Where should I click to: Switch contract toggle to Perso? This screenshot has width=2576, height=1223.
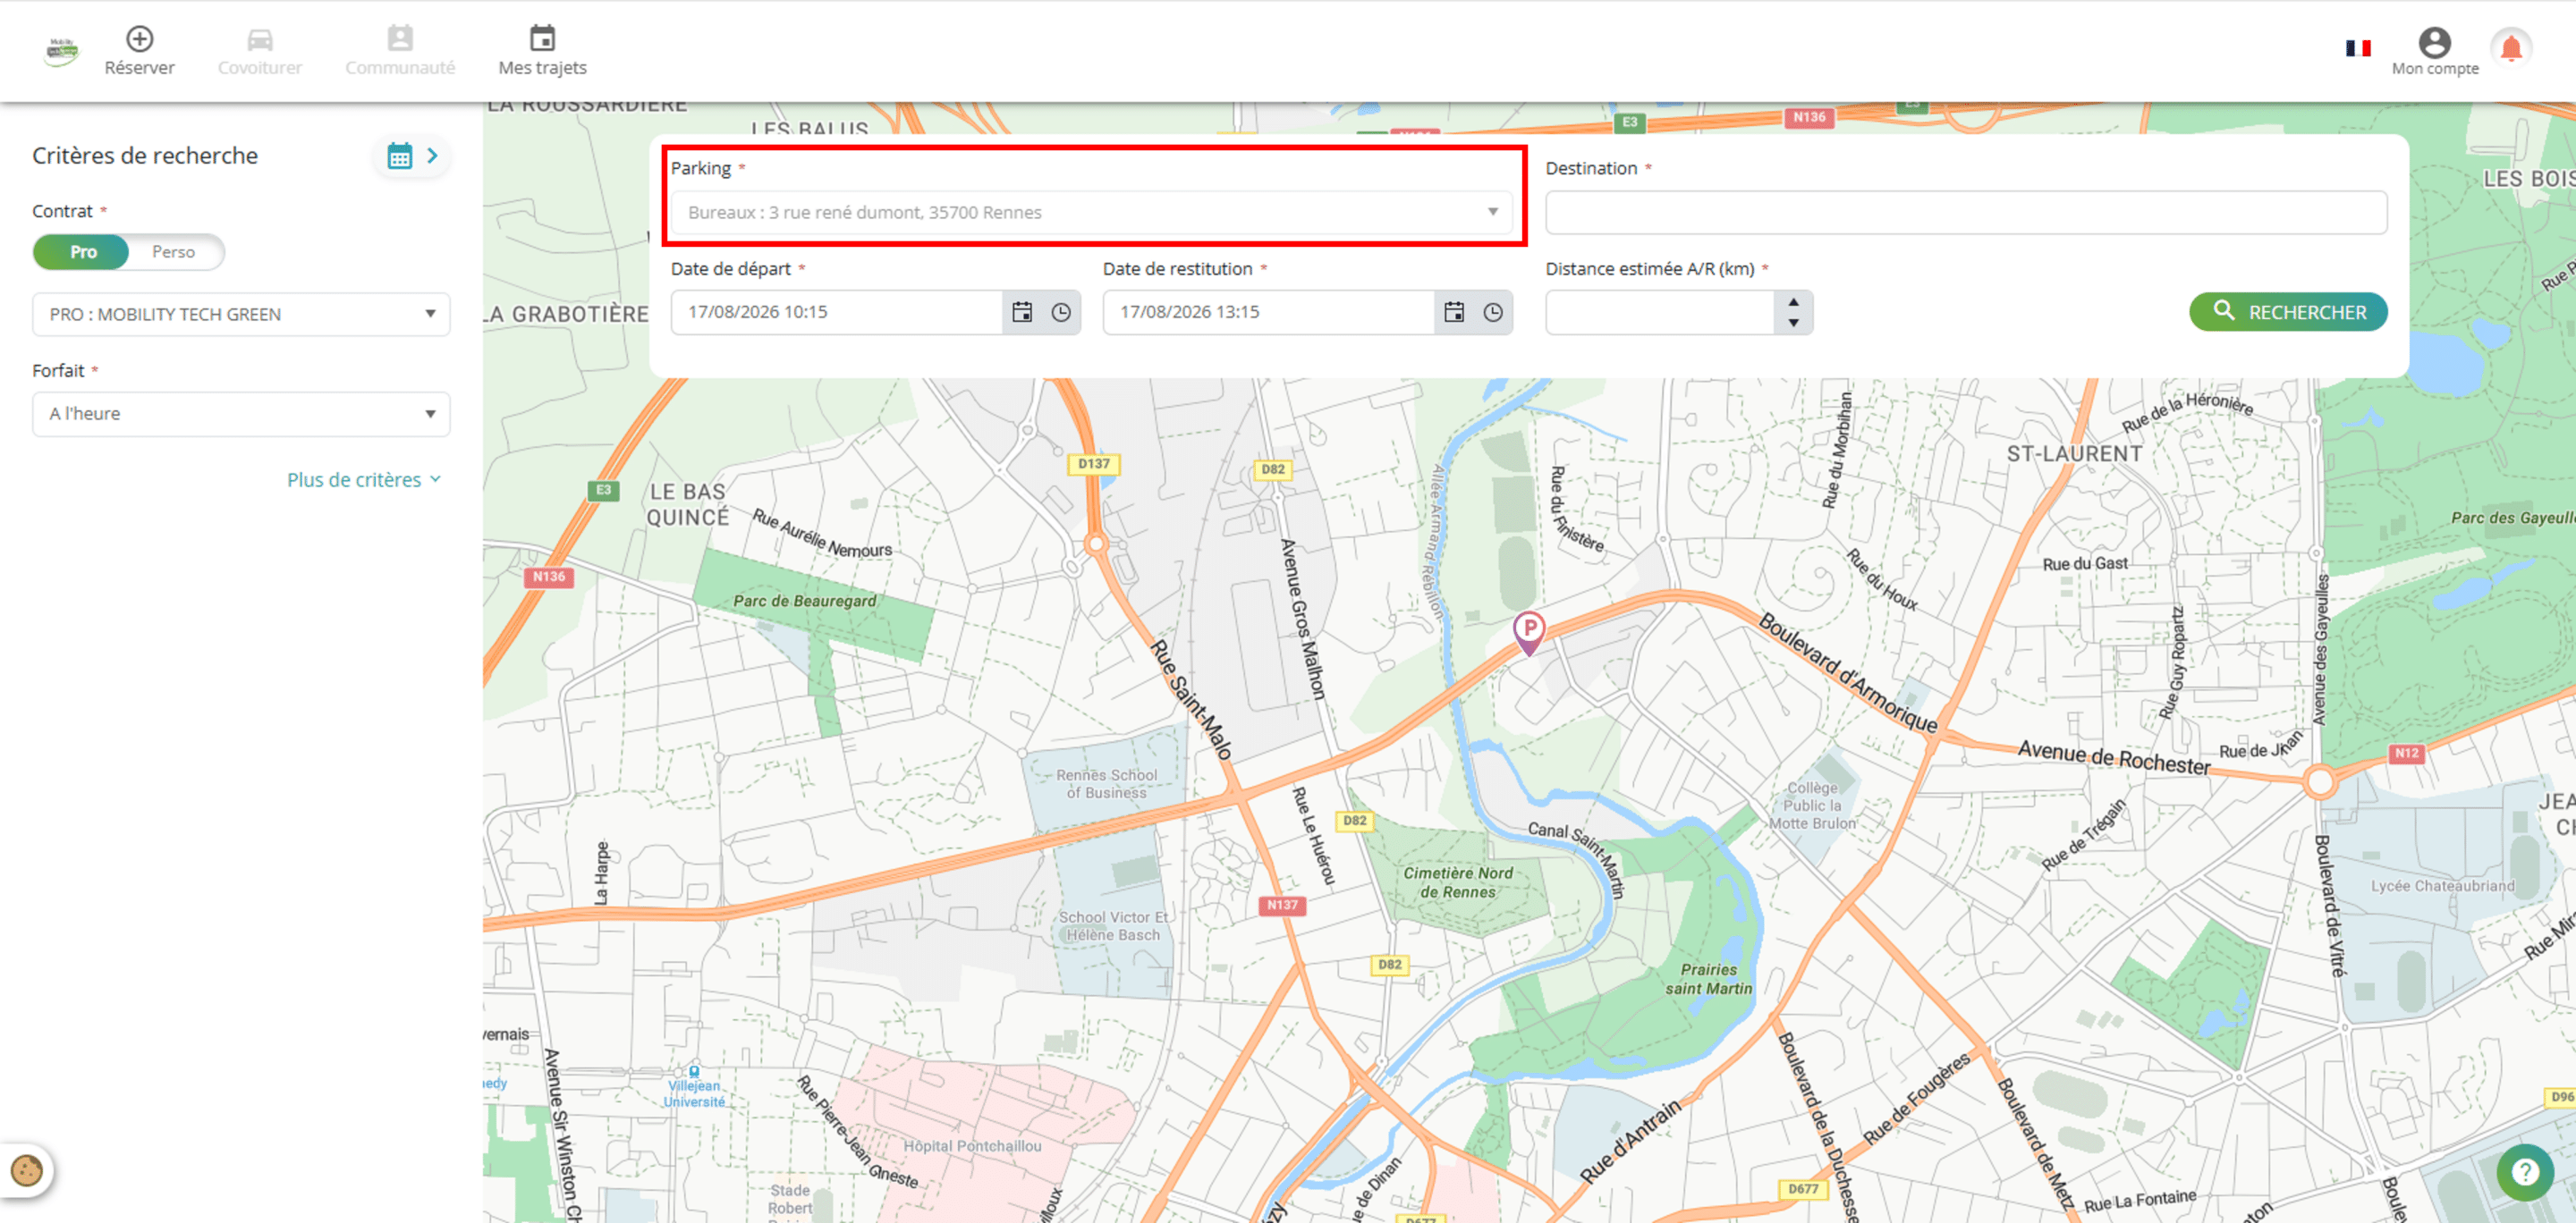[x=174, y=252]
